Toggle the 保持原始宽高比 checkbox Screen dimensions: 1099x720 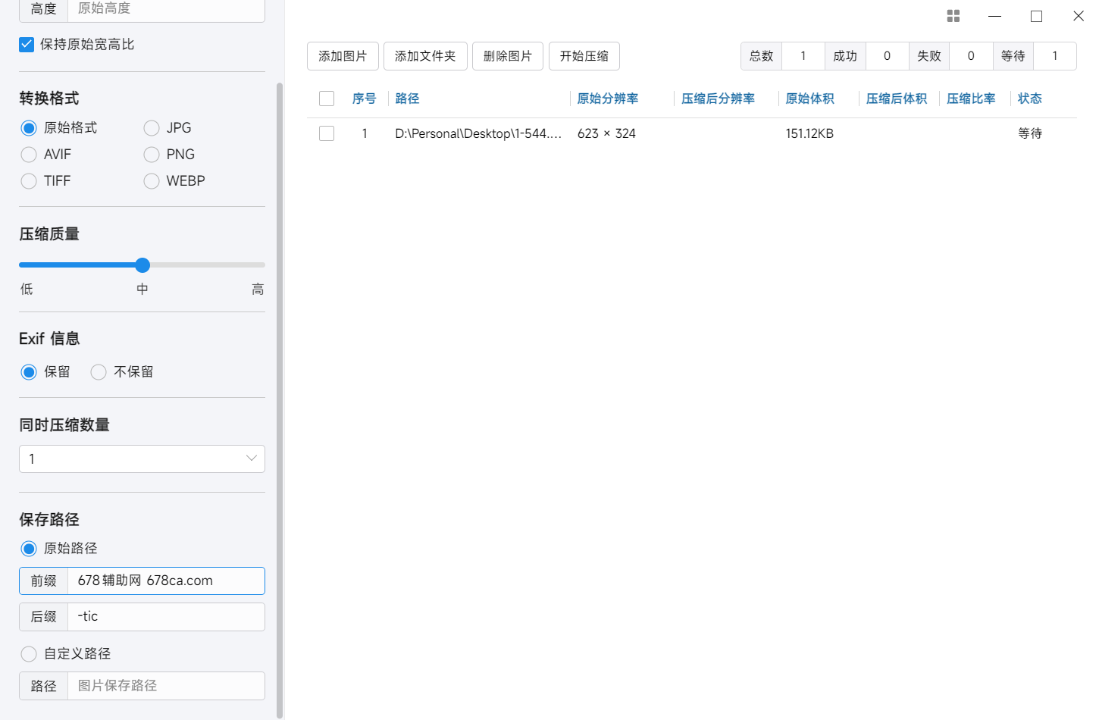[x=27, y=44]
